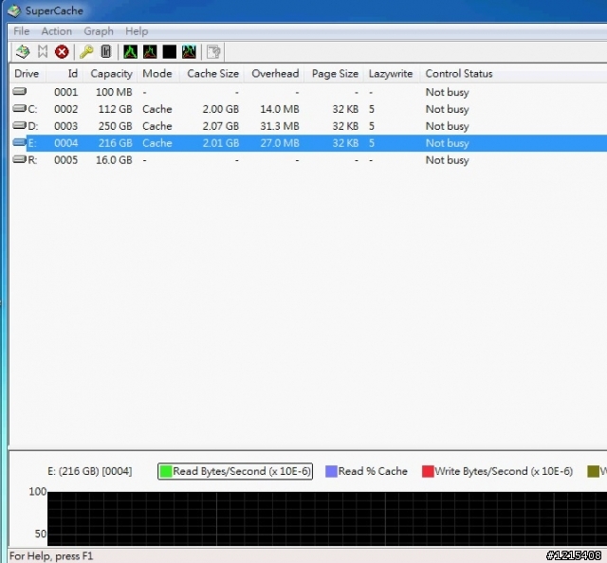The image size is (607, 563).
Task: Click the For Help, press F1 status text
Action: [51, 556]
